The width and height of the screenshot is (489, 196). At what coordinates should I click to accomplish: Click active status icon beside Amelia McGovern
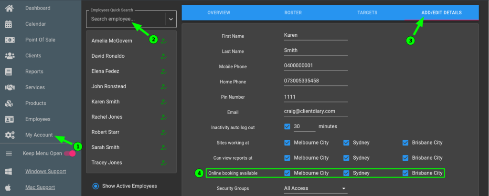(163, 41)
